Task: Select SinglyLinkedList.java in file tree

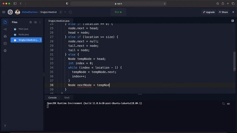Action: pos(26,40)
